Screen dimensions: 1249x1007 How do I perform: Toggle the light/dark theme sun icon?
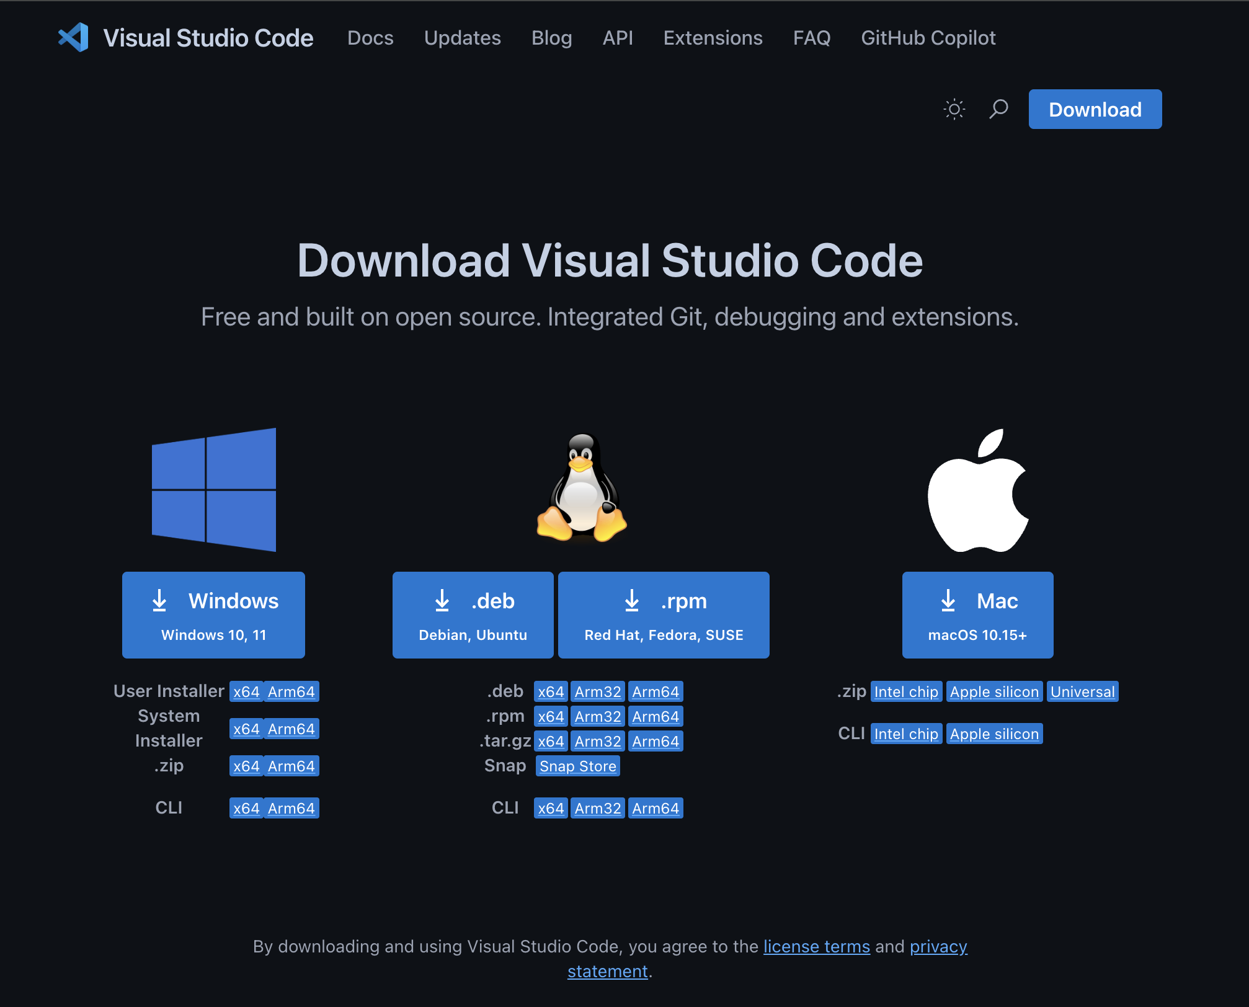pos(954,110)
